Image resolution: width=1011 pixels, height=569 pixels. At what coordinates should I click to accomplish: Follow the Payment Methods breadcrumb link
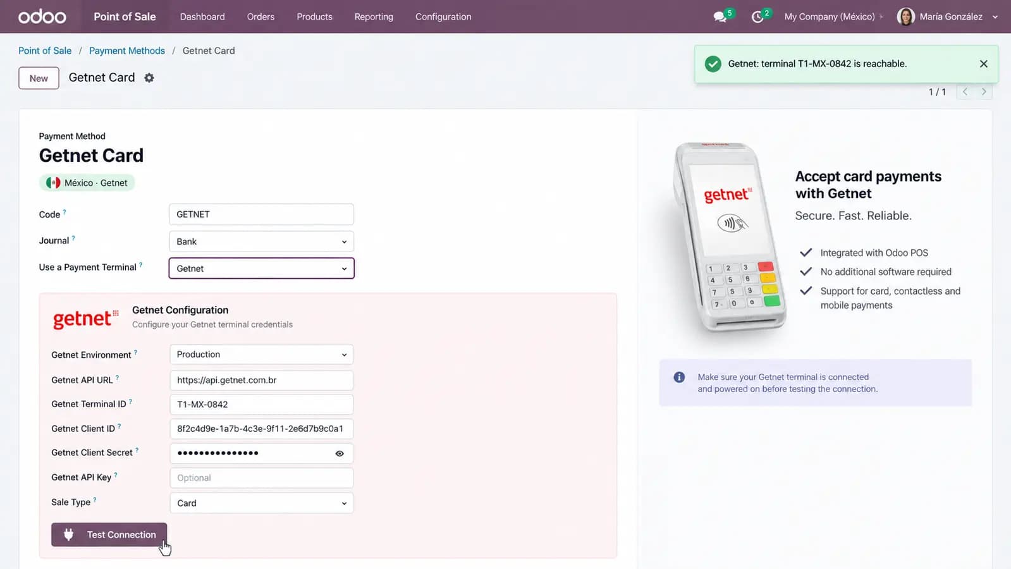point(127,51)
